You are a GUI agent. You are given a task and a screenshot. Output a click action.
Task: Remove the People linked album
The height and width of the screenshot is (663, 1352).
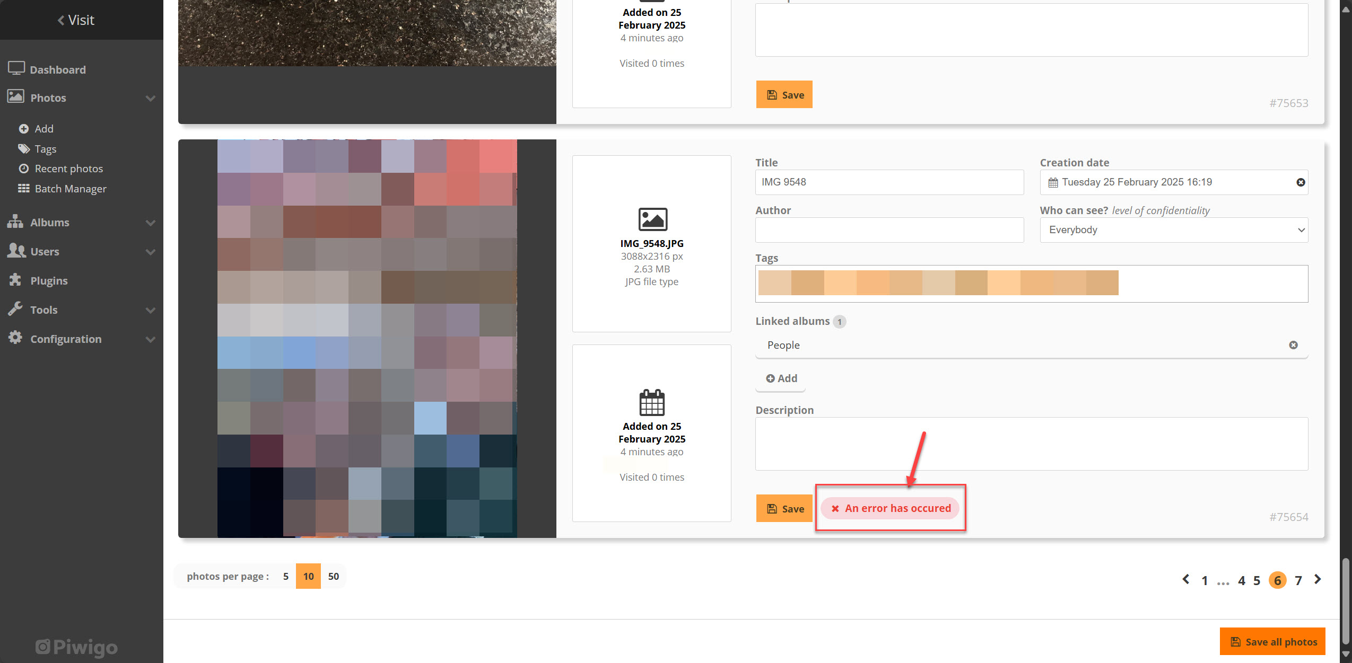tap(1294, 344)
